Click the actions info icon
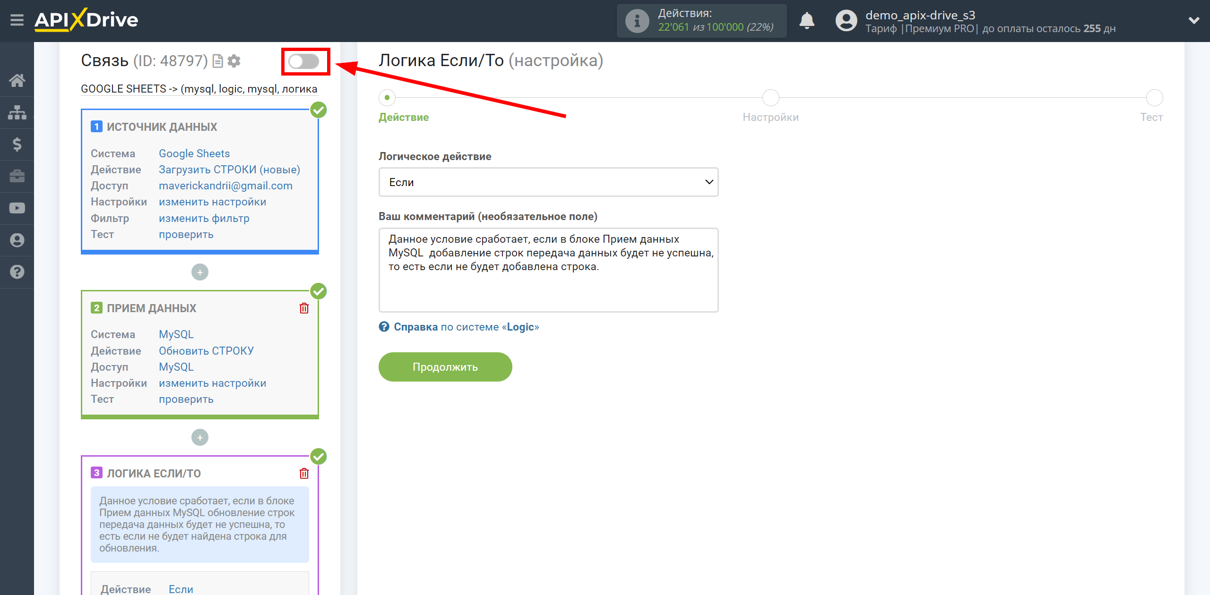The width and height of the screenshot is (1210, 595). pos(637,21)
